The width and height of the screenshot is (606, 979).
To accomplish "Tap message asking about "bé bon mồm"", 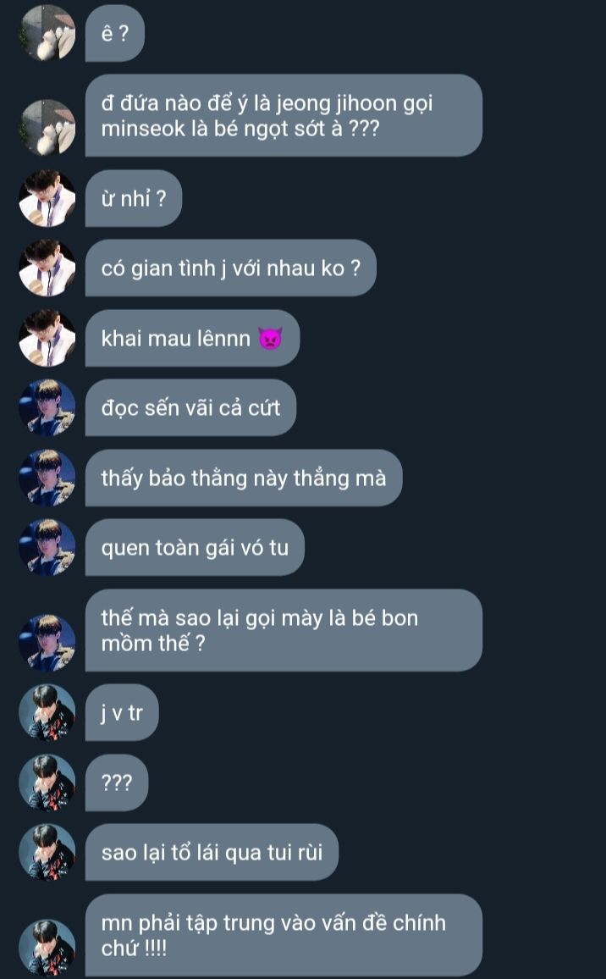I will [284, 631].
